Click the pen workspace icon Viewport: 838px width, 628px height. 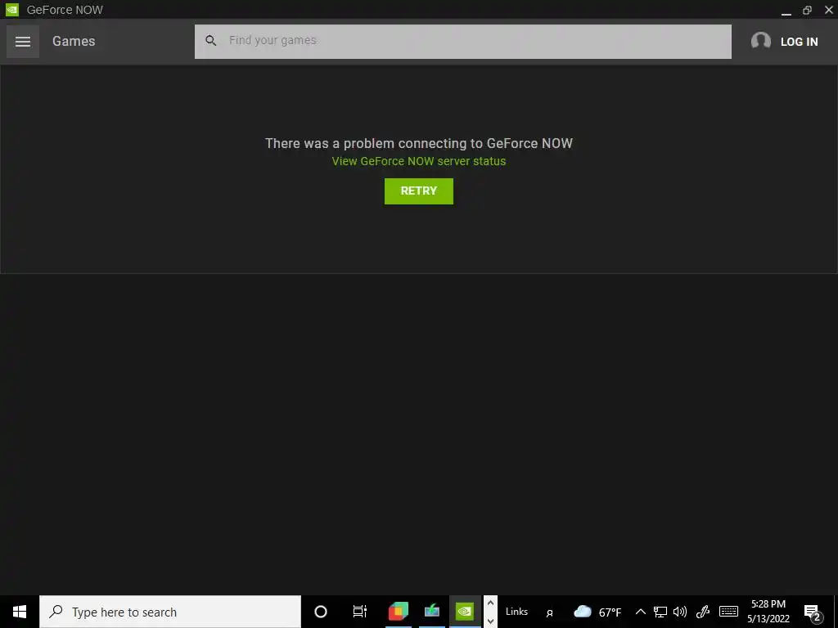[x=703, y=612]
